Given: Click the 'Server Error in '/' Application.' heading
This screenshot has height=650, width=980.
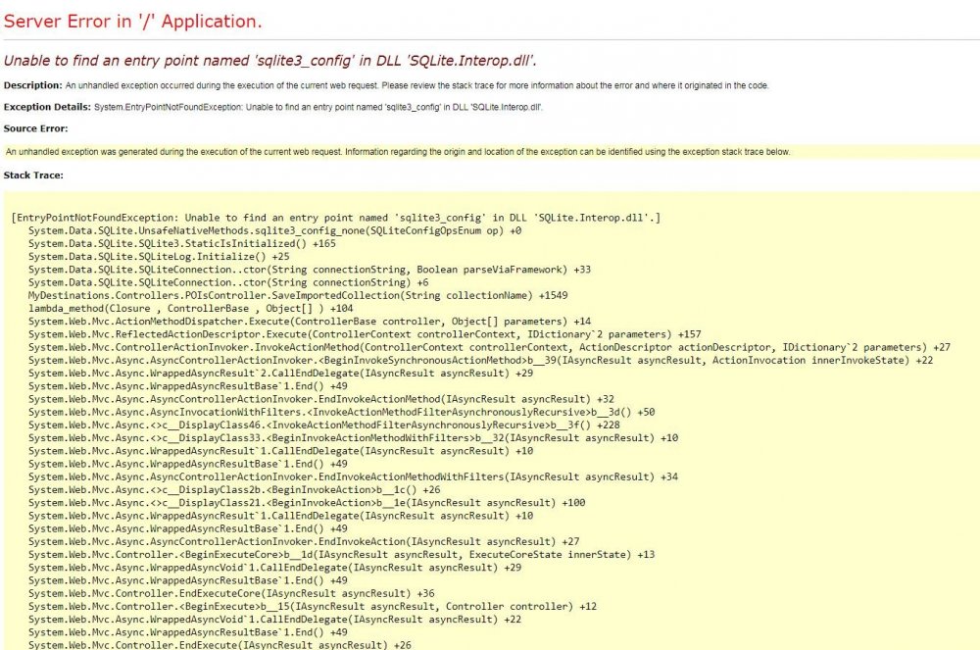Looking at the screenshot, I should [132, 22].
